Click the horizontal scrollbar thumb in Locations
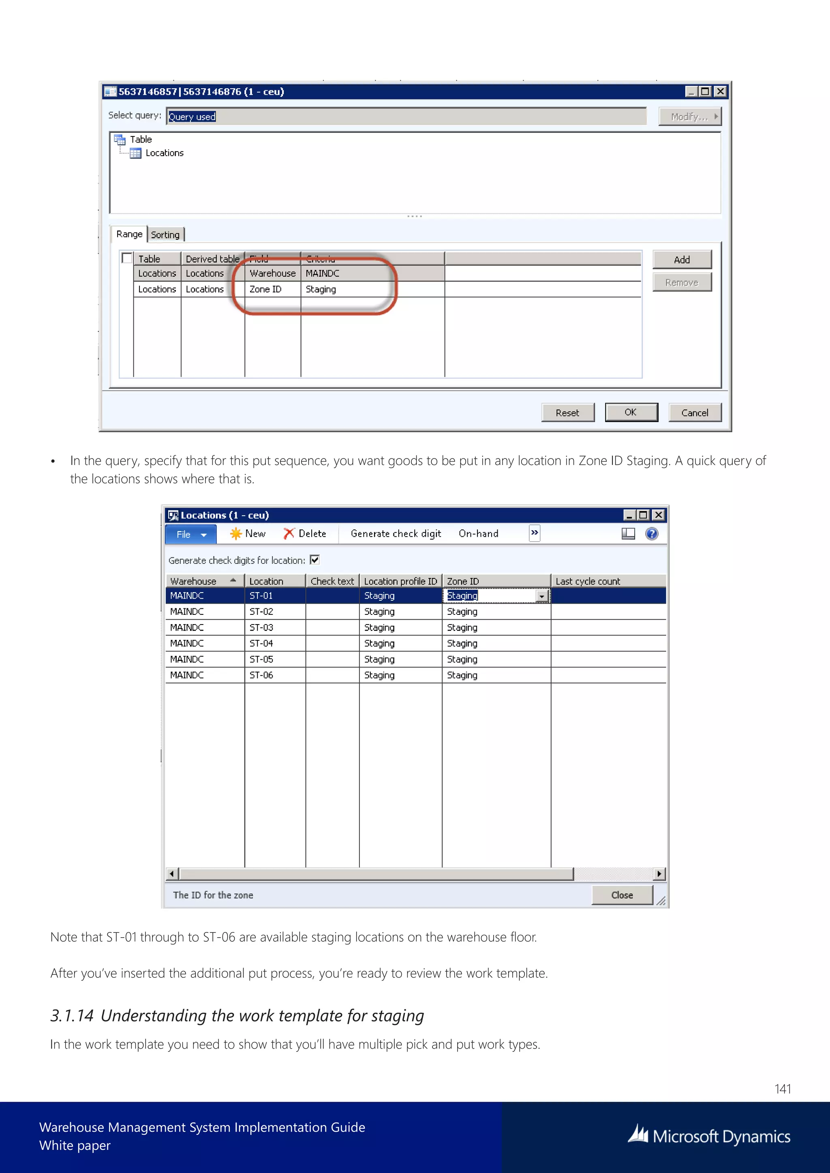The height and width of the screenshot is (1173, 830). click(x=376, y=874)
